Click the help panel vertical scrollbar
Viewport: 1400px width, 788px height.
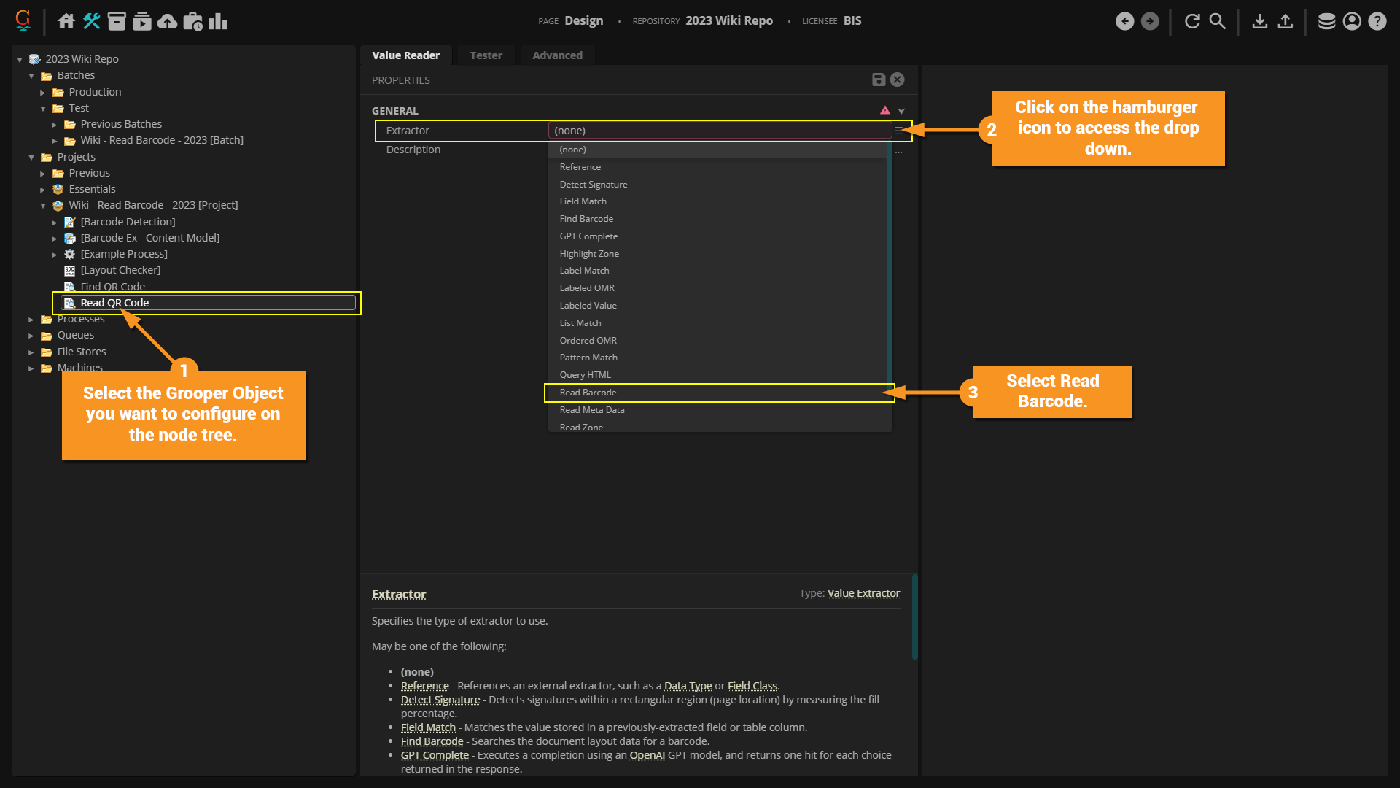914,617
